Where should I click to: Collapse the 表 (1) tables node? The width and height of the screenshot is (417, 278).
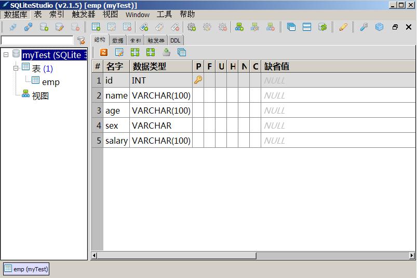coord(16,68)
